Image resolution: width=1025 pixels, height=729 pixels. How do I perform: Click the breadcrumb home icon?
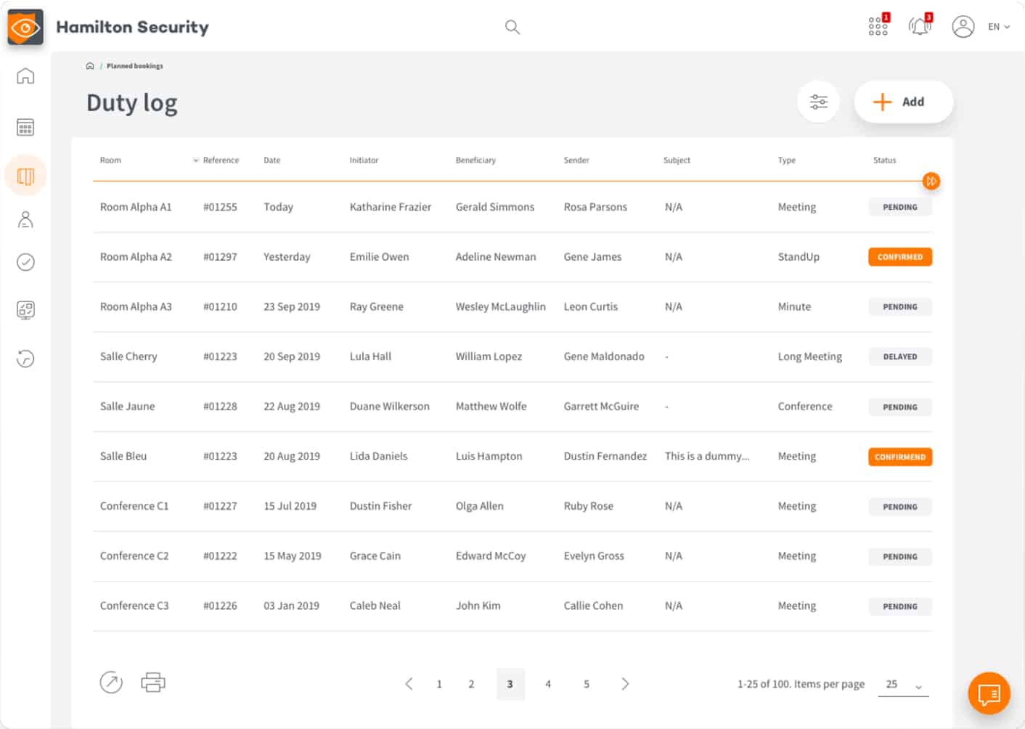tap(90, 66)
